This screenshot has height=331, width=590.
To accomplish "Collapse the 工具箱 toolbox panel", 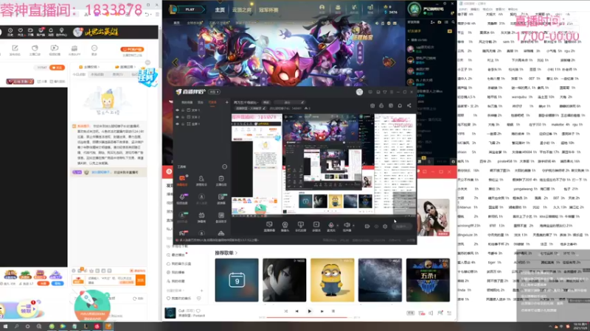I will coord(224,167).
